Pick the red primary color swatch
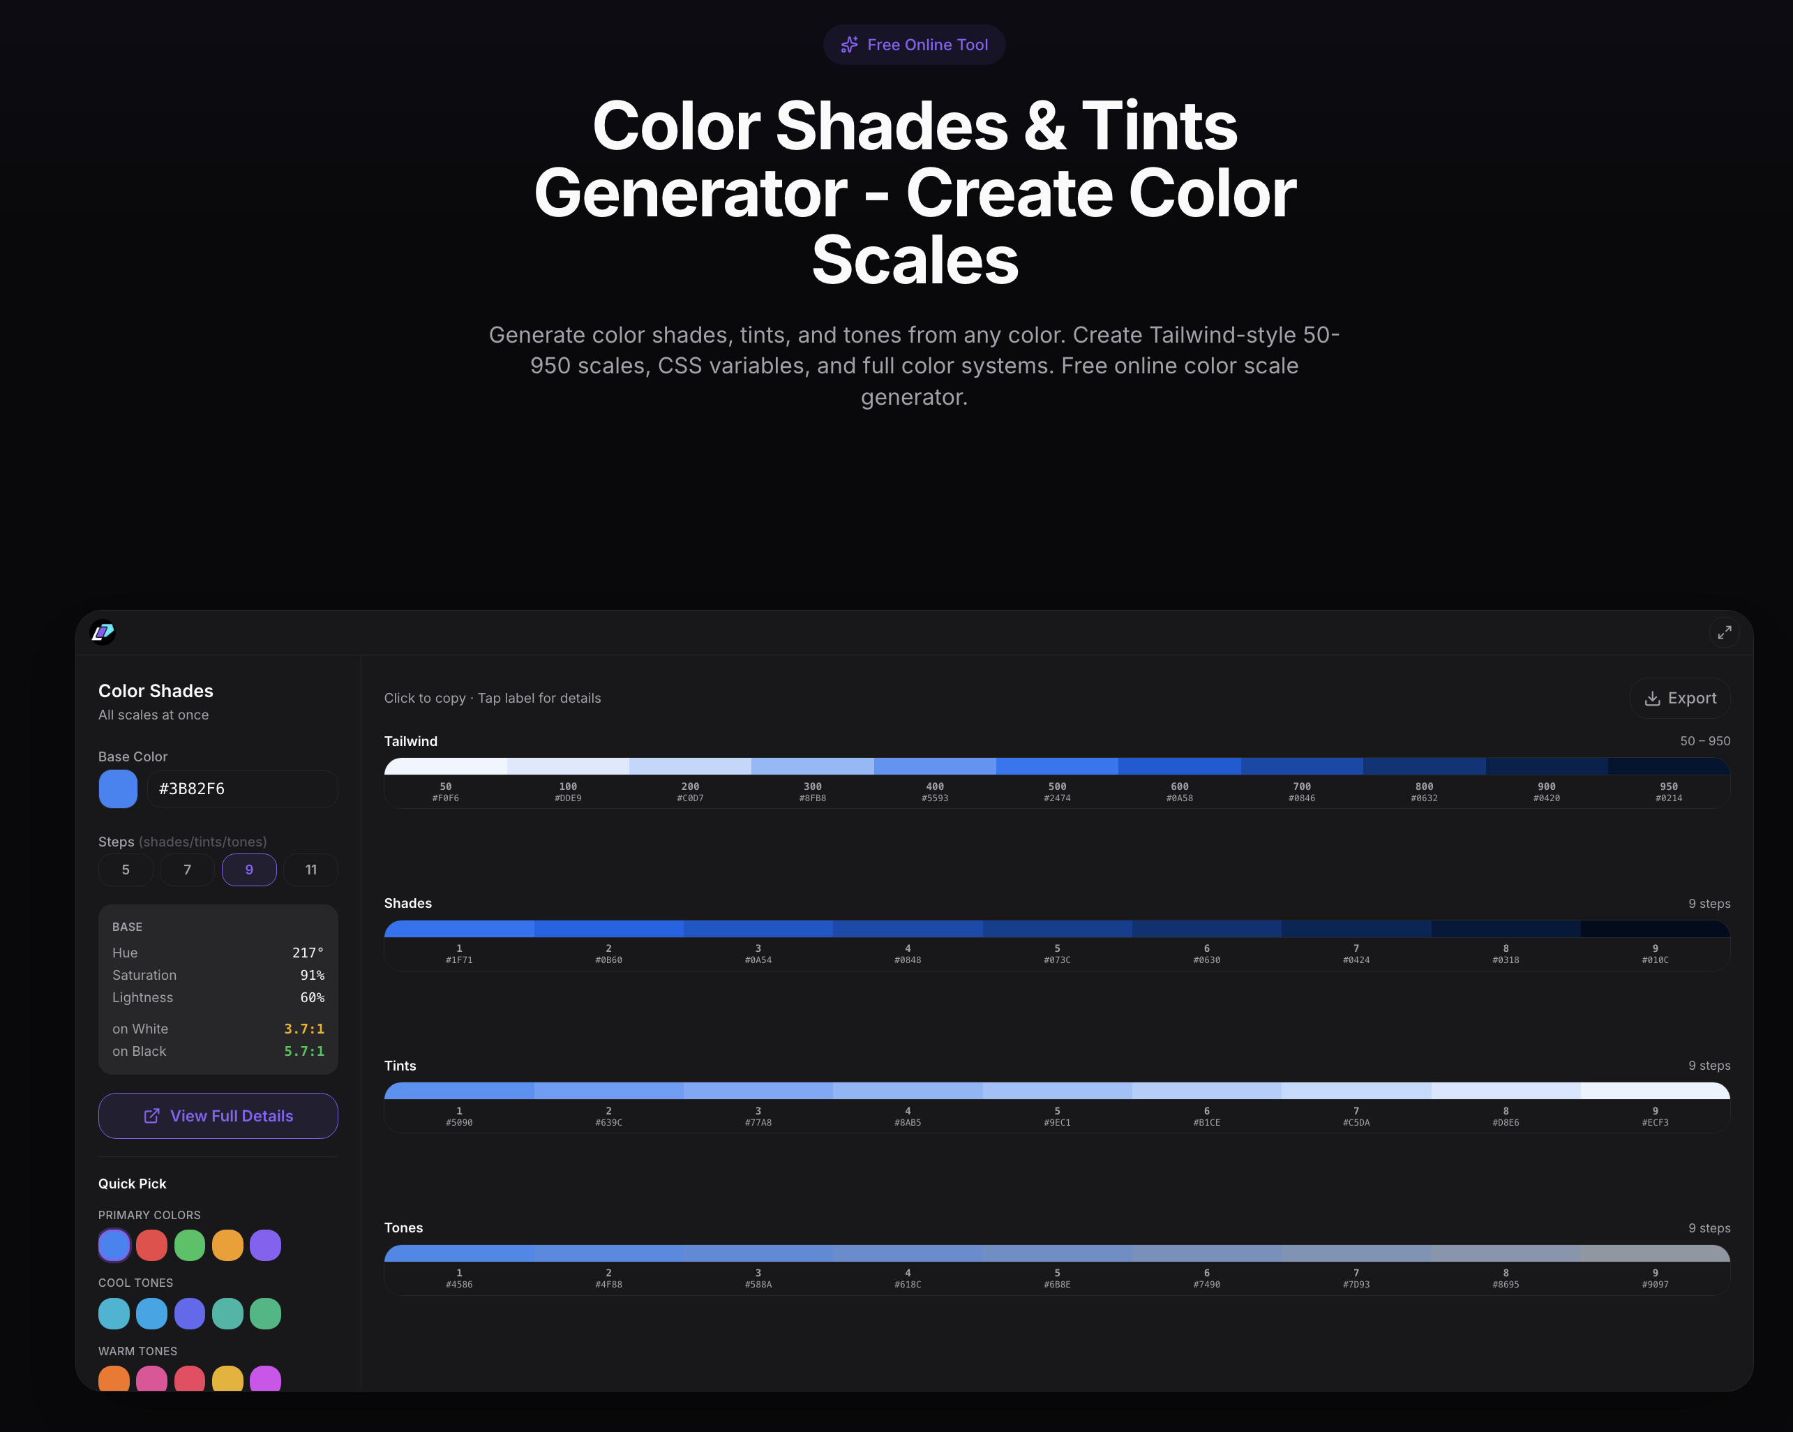Viewport: 1793px width, 1432px height. click(x=151, y=1246)
